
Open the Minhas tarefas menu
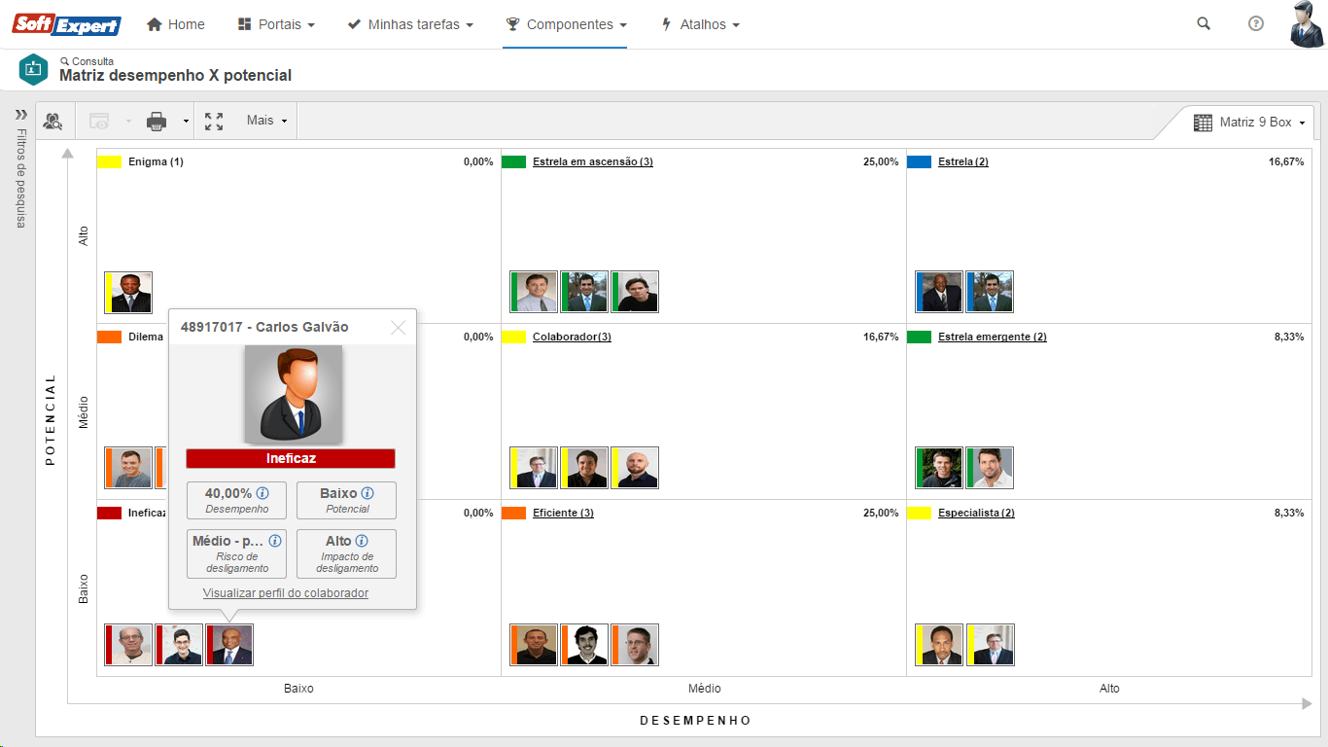coord(410,24)
